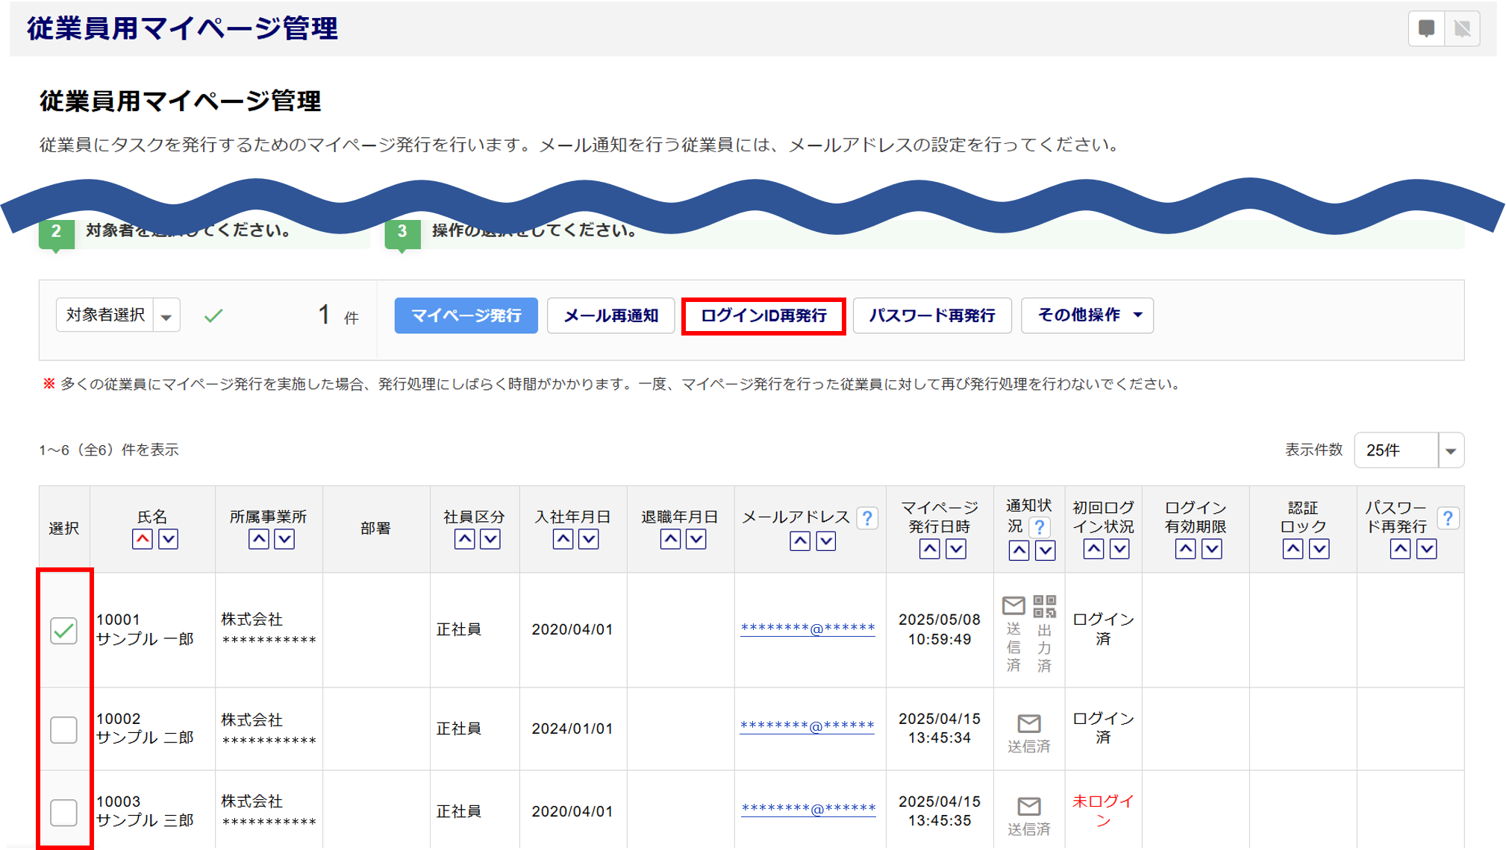Click the QR code icon for サンプル 一郎
Viewport: 1506px width, 850px height.
1044,606
